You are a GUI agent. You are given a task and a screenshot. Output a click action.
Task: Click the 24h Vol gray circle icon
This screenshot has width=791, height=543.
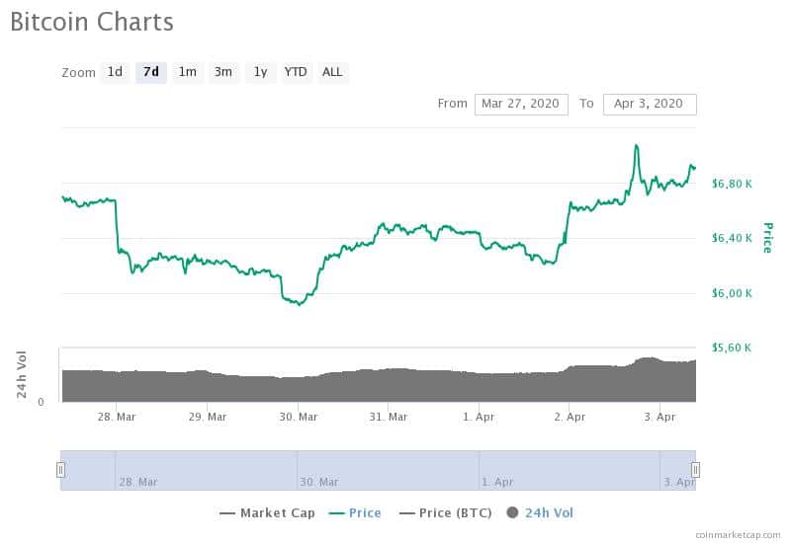pyautogui.click(x=512, y=512)
